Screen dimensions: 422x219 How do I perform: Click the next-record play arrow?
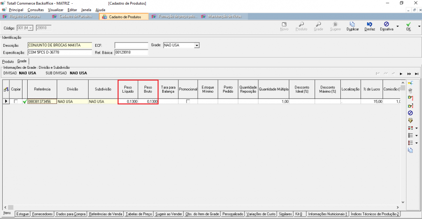click(x=401, y=74)
